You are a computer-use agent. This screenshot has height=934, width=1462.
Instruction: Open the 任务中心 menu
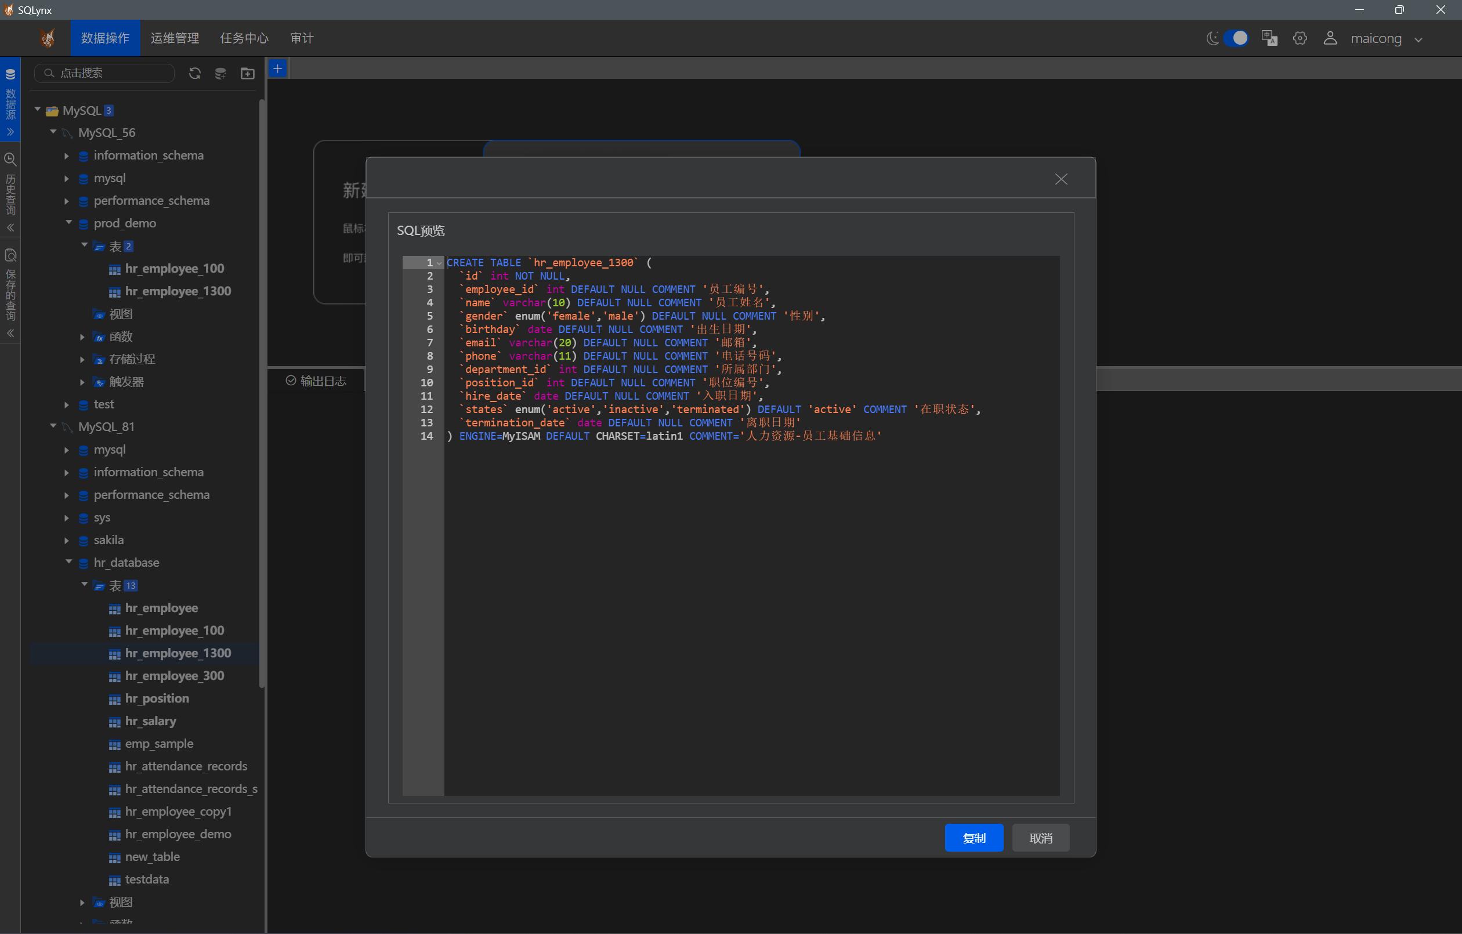(x=244, y=38)
